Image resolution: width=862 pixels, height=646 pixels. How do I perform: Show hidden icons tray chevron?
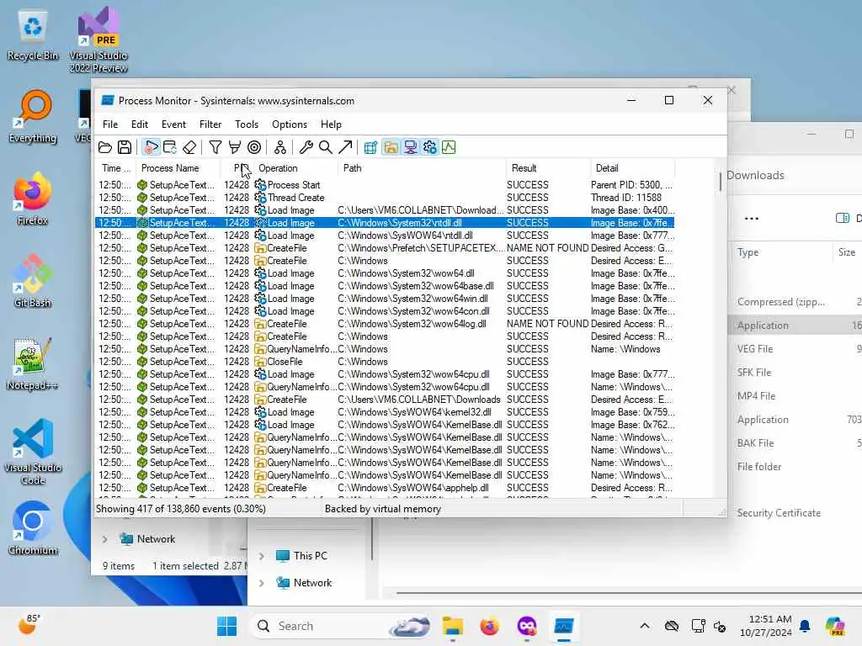click(x=645, y=626)
